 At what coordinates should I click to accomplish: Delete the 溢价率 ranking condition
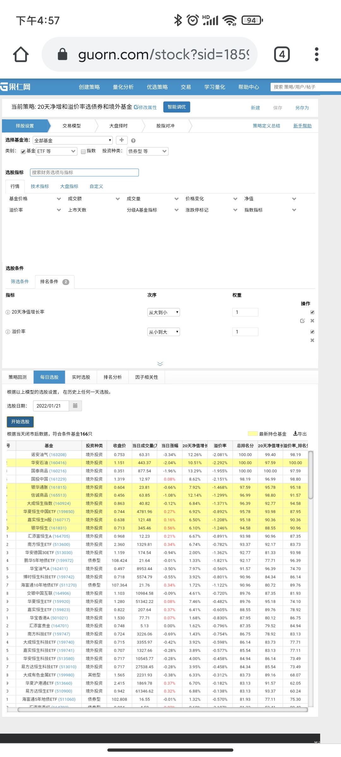312,340
